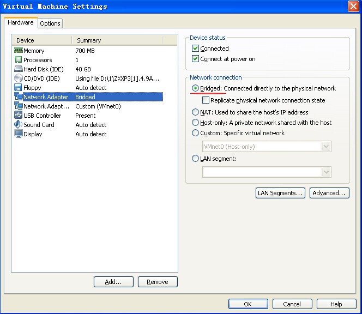Click the 700 MB summary value
This screenshot has height=314, width=362.
point(85,51)
